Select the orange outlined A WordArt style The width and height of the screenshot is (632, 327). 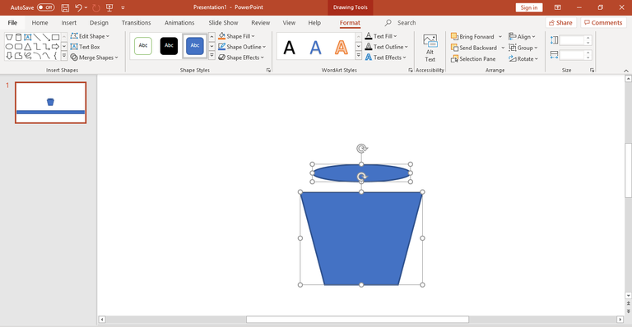click(341, 48)
